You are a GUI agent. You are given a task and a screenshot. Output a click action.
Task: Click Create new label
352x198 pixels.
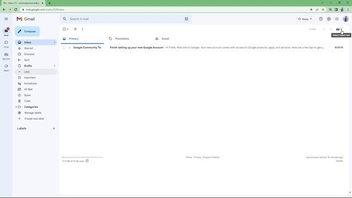(x=36, y=119)
